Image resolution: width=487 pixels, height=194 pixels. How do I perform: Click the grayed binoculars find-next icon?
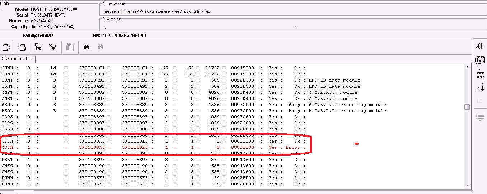click(x=101, y=47)
